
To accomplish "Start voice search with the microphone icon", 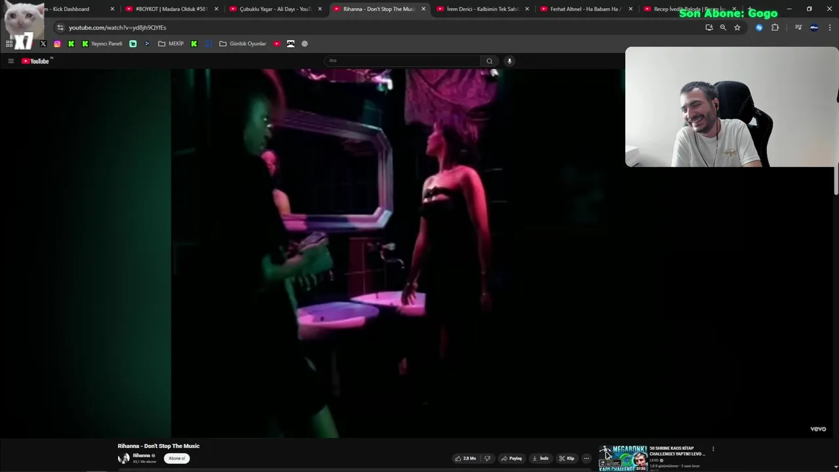I will tap(509, 61).
